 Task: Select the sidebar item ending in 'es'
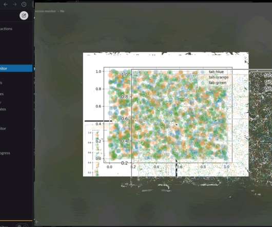point(2,94)
